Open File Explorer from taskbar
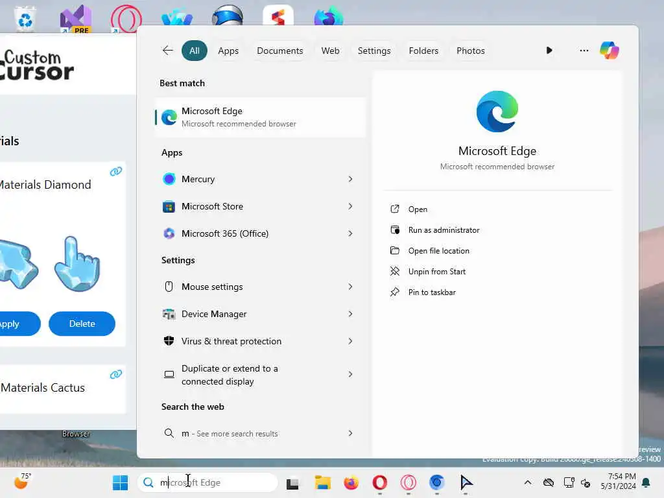664x498 pixels. (x=323, y=482)
